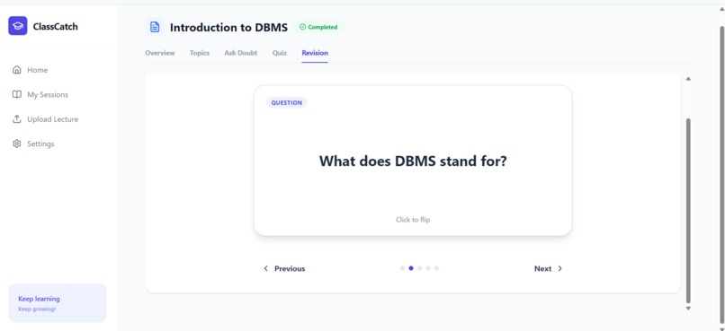This screenshot has width=725, height=331.
Task: Click the Completed status badge
Action: click(318, 27)
